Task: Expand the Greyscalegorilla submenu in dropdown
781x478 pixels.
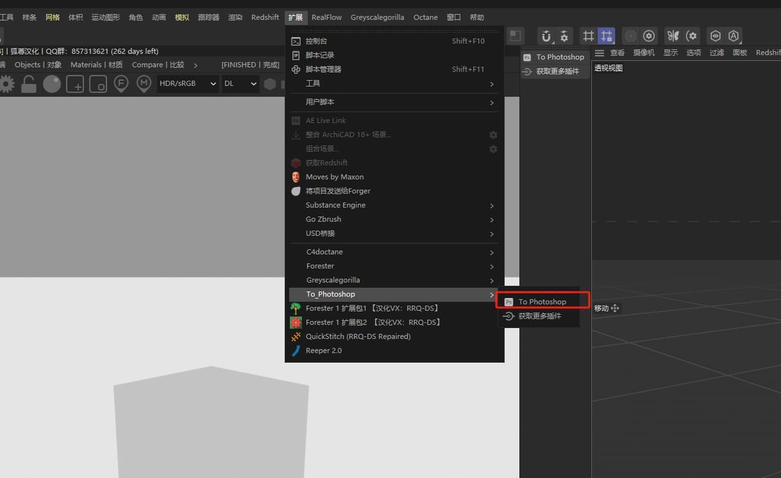Action: [x=394, y=280]
